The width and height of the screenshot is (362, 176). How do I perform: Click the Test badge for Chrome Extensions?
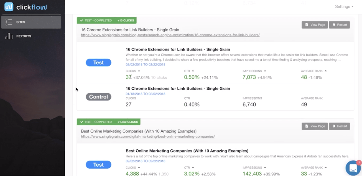click(98, 63)
